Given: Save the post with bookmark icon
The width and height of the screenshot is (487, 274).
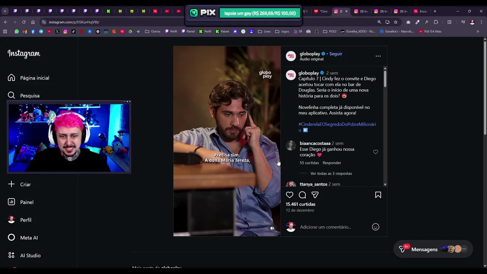Looking at the screenshot, I should coord(378,195).
